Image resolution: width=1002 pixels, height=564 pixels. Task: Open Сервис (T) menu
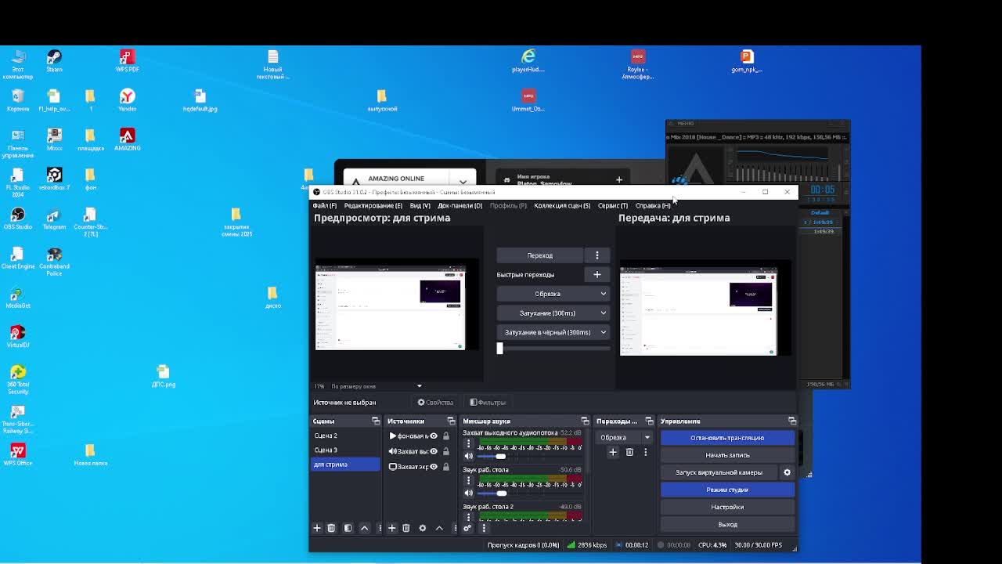pyautogui.click(x=613, y=206)
